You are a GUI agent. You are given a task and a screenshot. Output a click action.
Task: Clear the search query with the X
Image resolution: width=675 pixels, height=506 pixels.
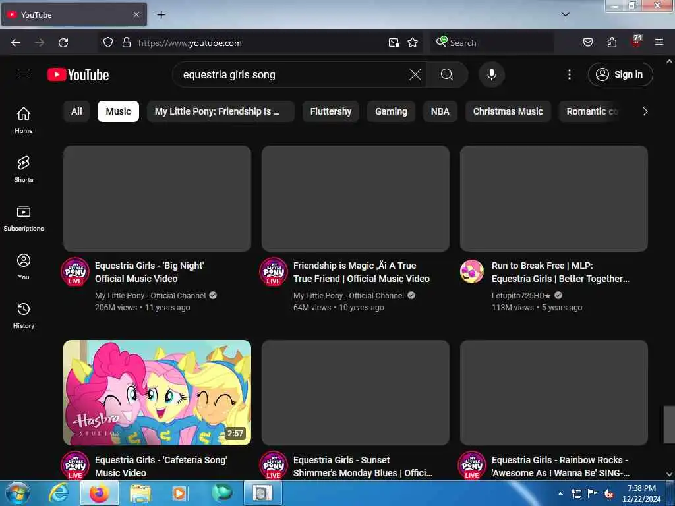click(x=415, y=75)
